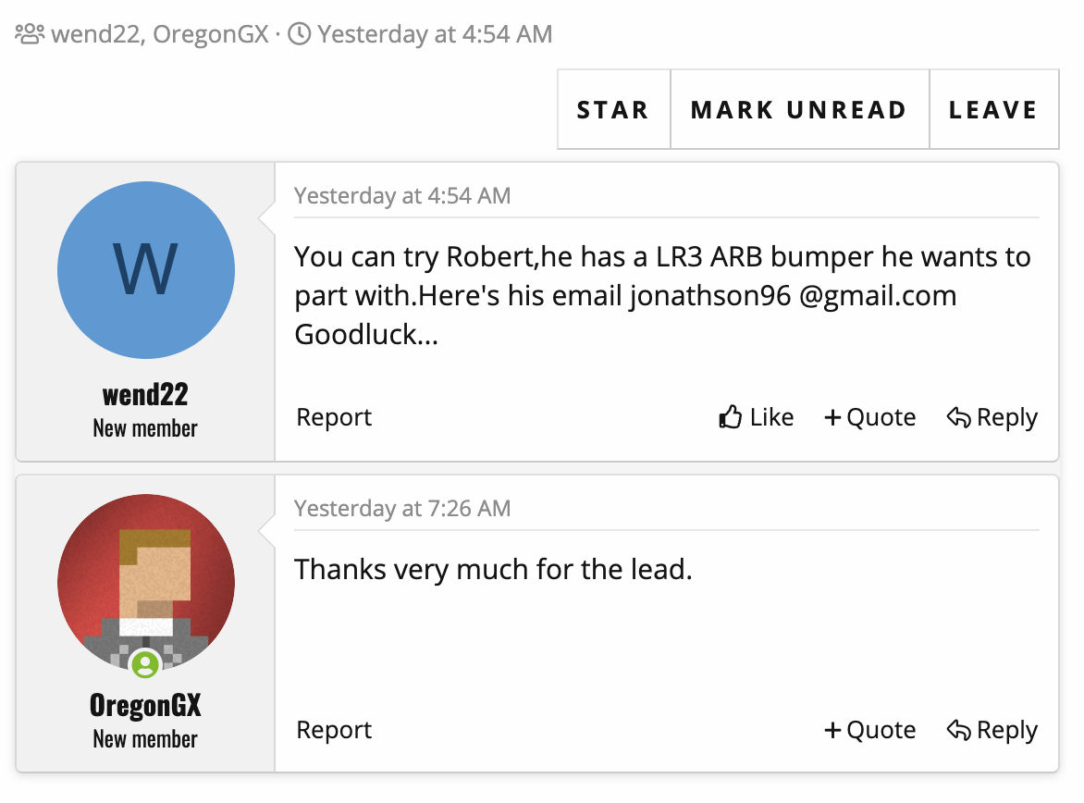Click OregonGX in the participants list
1084x803 pixels.
[211, 35]
